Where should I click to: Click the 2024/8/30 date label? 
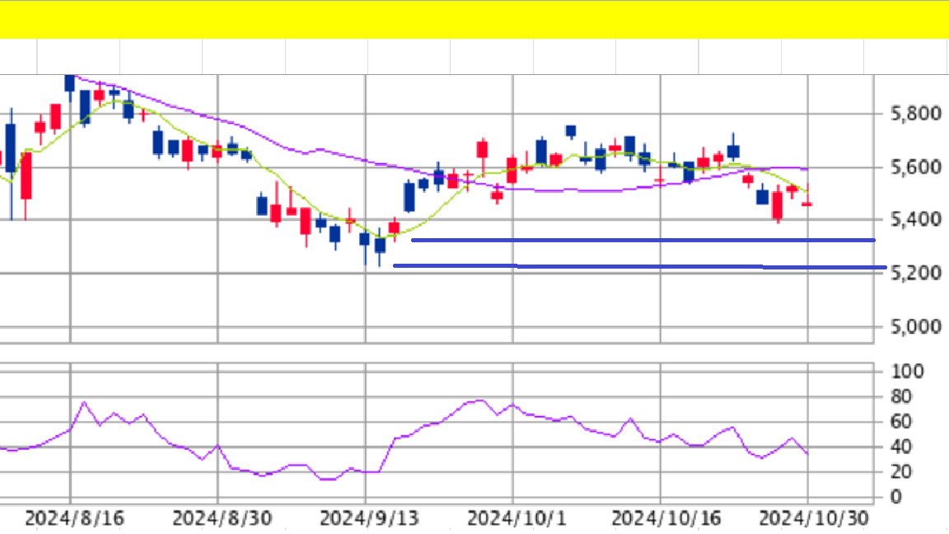(222, 518)
